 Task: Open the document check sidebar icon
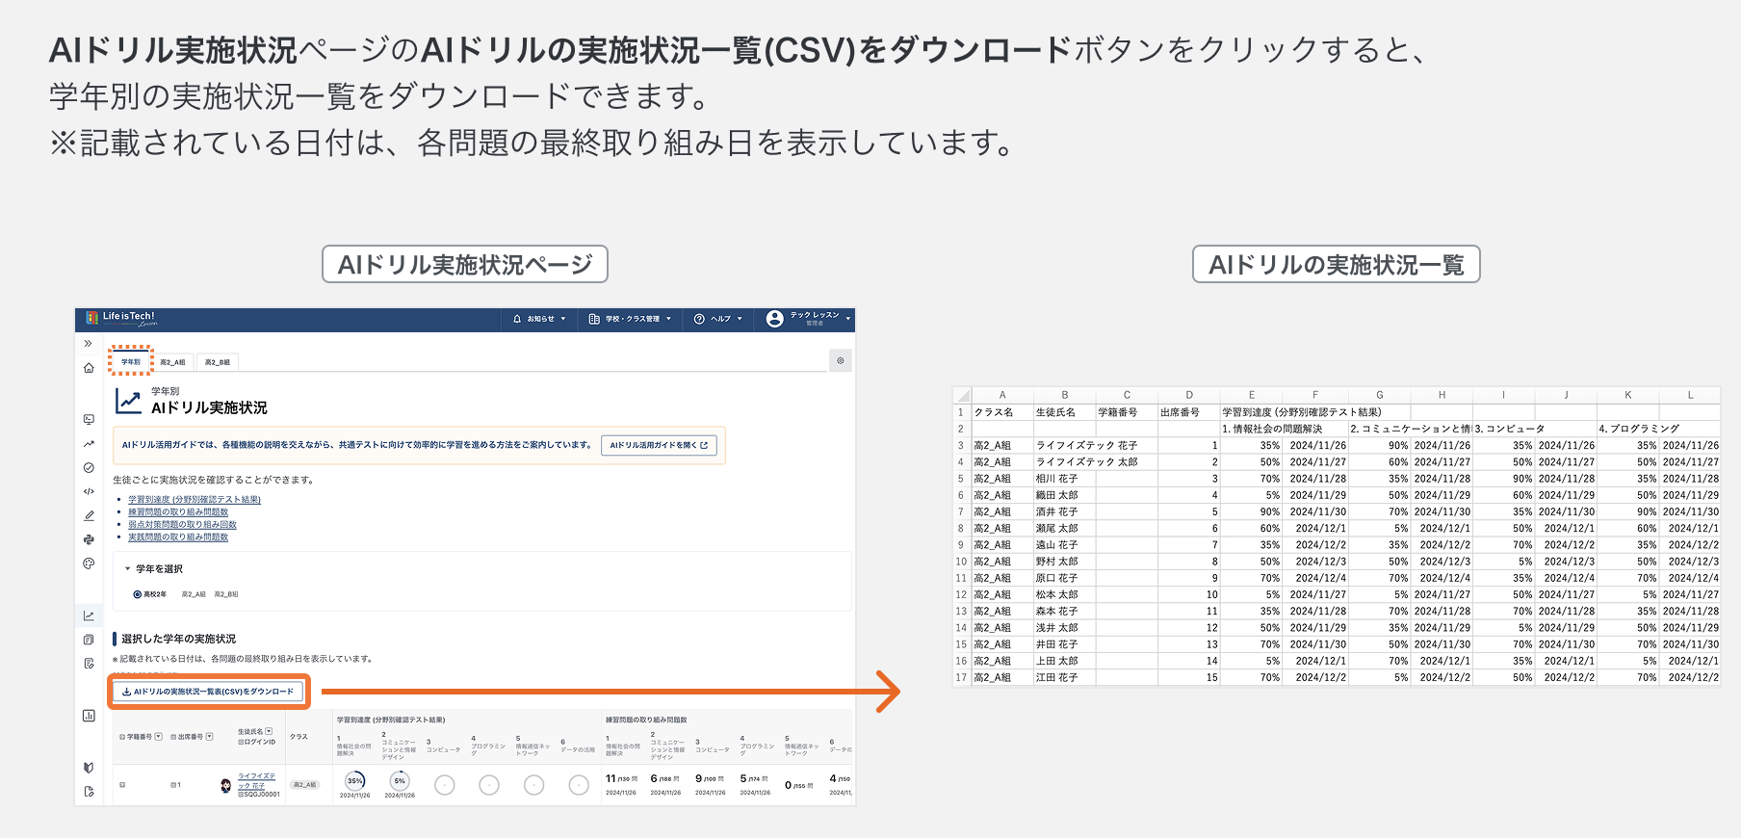(x=89, y=664)
